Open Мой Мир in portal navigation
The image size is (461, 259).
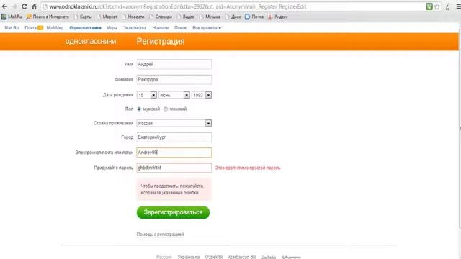[55, 28]
